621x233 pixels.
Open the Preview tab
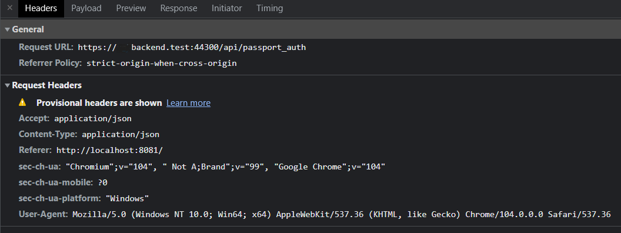point(131,8)
